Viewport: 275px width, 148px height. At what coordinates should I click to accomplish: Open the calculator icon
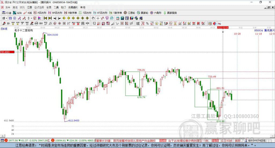(122, 18)
